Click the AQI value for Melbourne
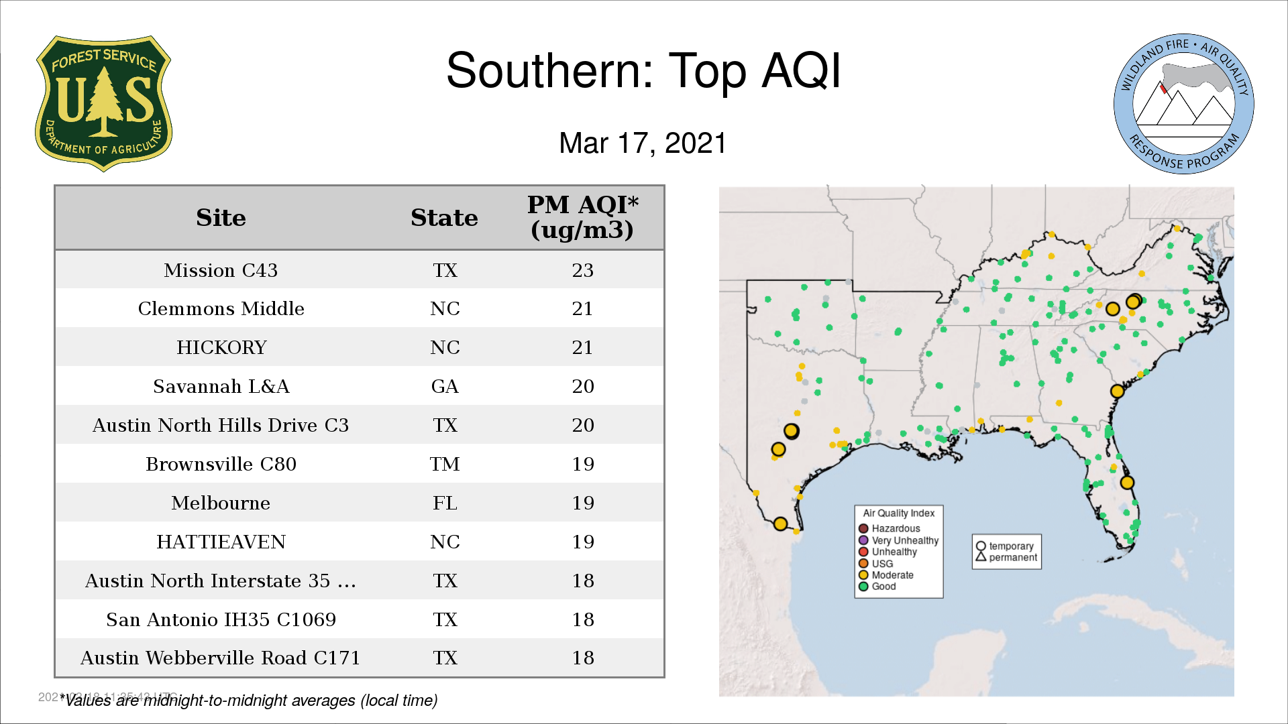This screenshot has height=724, width=1288. [x=582, y=503]
